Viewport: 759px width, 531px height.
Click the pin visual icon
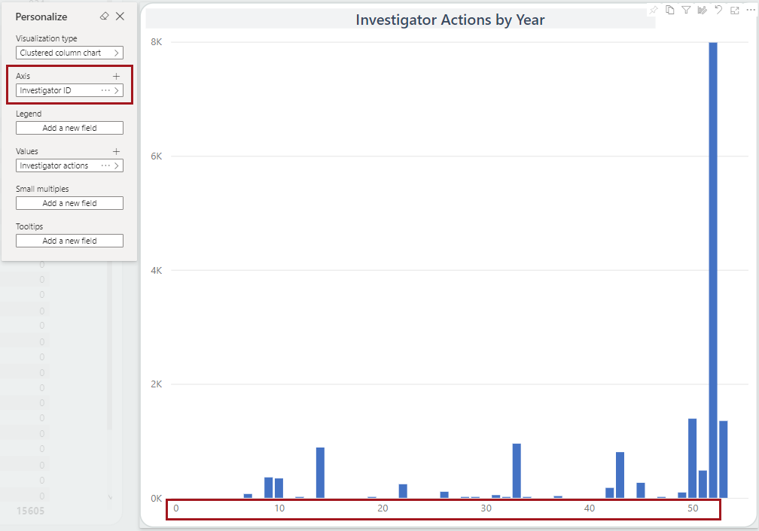(x=654, y=10)
